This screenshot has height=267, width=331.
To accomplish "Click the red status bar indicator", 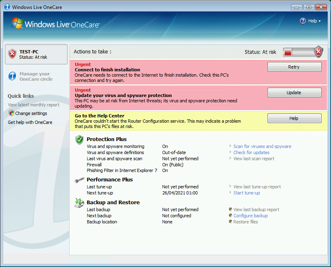I will [x=288, y=52].
